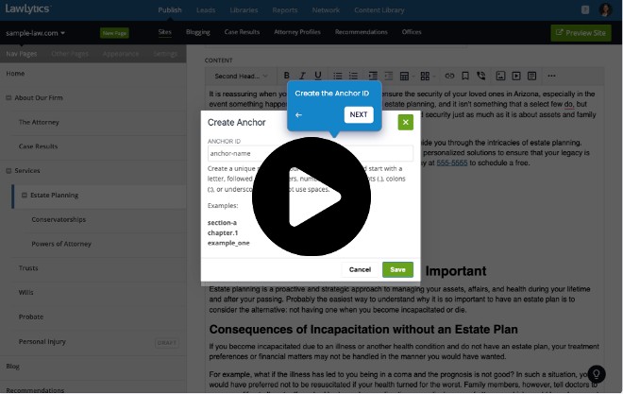Select the Settings sidebar tab
The height and width of the screenshot is (394, 623).
165,54
